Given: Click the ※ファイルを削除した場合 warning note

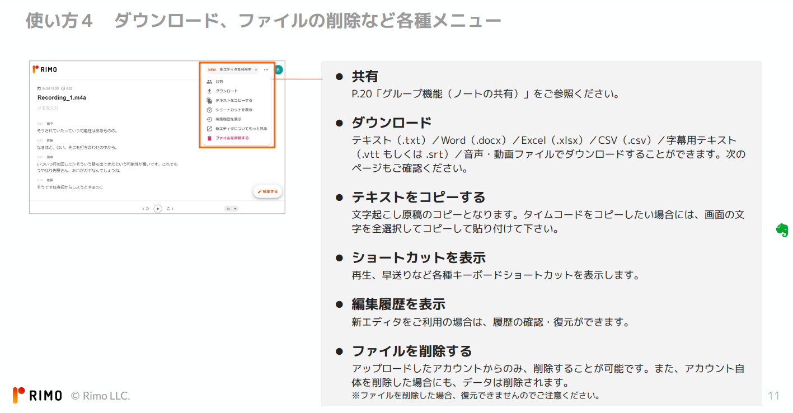Looking at the screenshot, I should [476, 396].
